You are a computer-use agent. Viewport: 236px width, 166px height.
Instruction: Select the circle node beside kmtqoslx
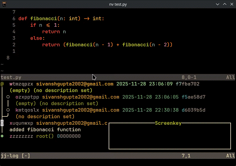[x=8, y=110]
